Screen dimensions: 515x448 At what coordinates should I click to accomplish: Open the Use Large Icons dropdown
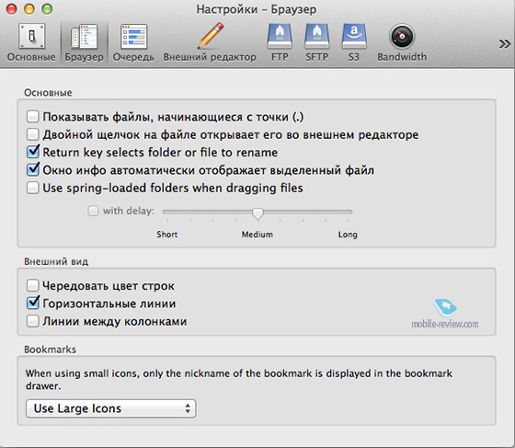pos(111,408)
